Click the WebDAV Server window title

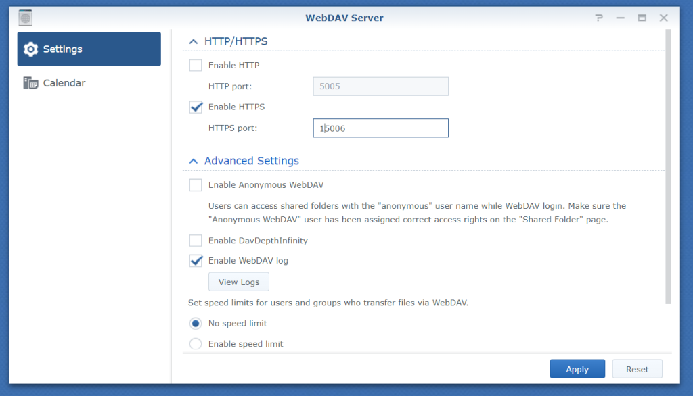tap(344, 18)
